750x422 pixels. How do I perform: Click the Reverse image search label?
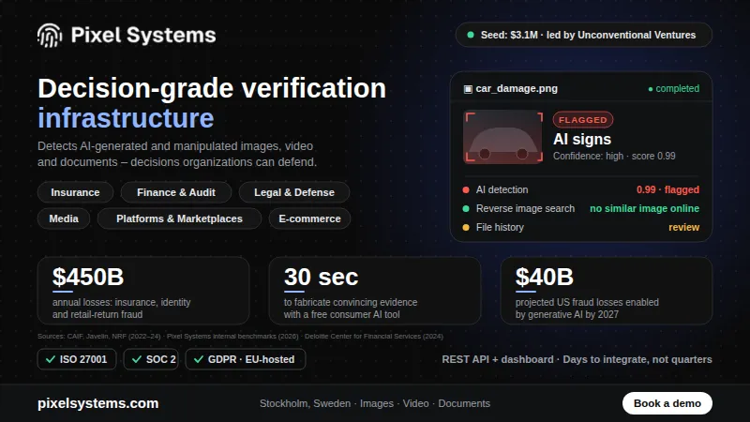coord(525,208)
